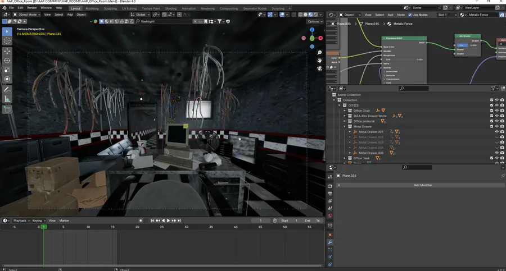This screenshot has width=506, height=271.
Task: Switch to the Geometry Nodes workspace tab
Action: 255,8
